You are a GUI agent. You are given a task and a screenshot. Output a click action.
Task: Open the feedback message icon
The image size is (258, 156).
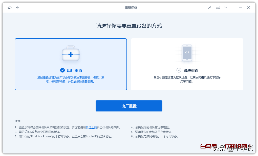218,8
